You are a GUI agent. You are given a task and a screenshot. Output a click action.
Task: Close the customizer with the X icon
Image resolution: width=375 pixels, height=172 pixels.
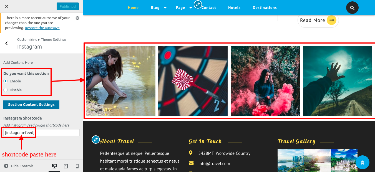pos(7,6)
